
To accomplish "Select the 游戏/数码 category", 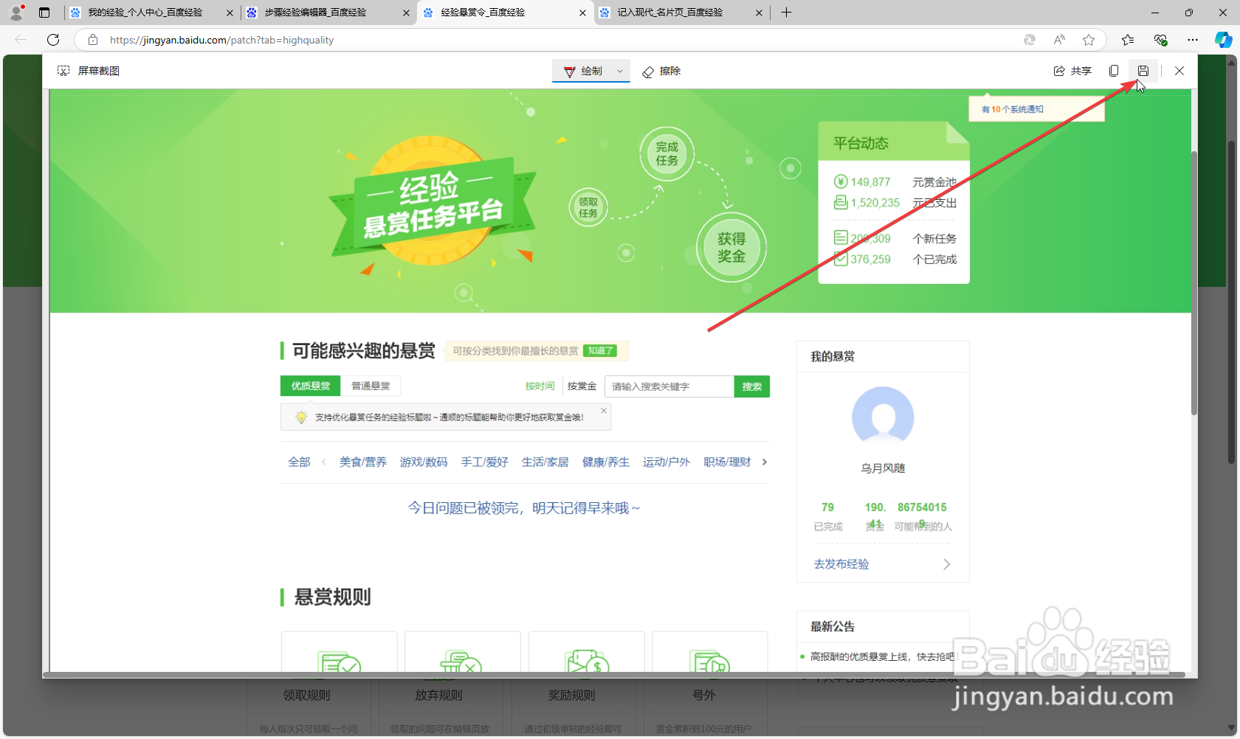I will [424, 462].
